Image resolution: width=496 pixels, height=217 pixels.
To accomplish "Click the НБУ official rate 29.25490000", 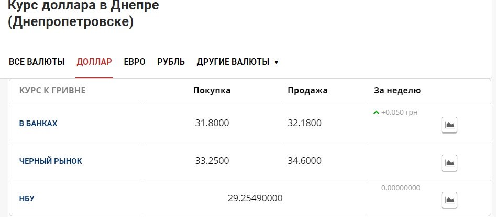I will click(x=255, y=198).
